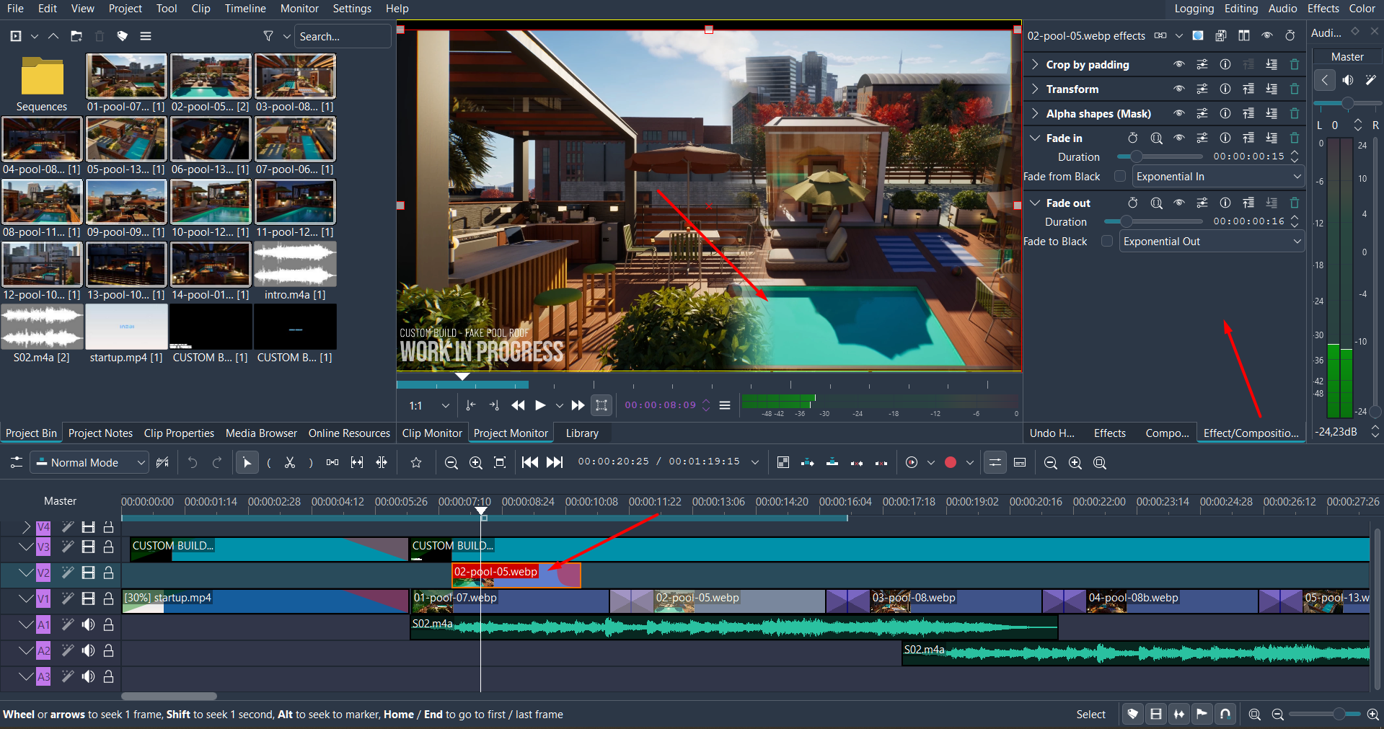Open the Exponential In dropdown
This screenshot has width=1384, height=729.
1218,176
